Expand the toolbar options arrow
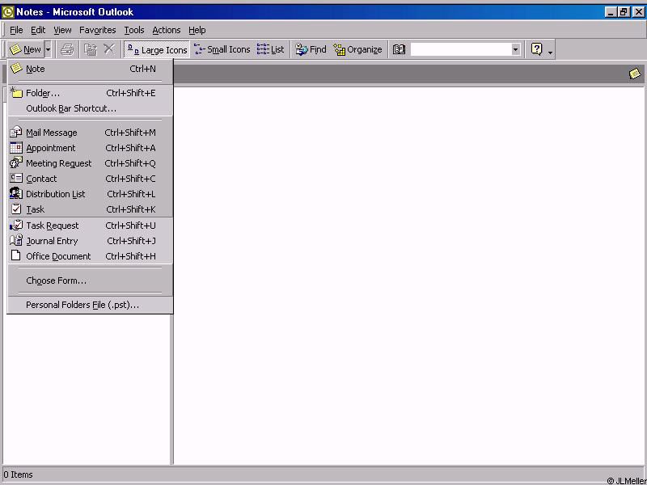Image resolution: width=647 pixels, height=485 pixels. pyautogui.click(x=551, y=52)
